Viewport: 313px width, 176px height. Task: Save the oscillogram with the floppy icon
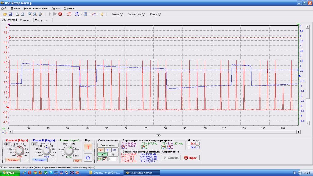[x=10, y=14]
